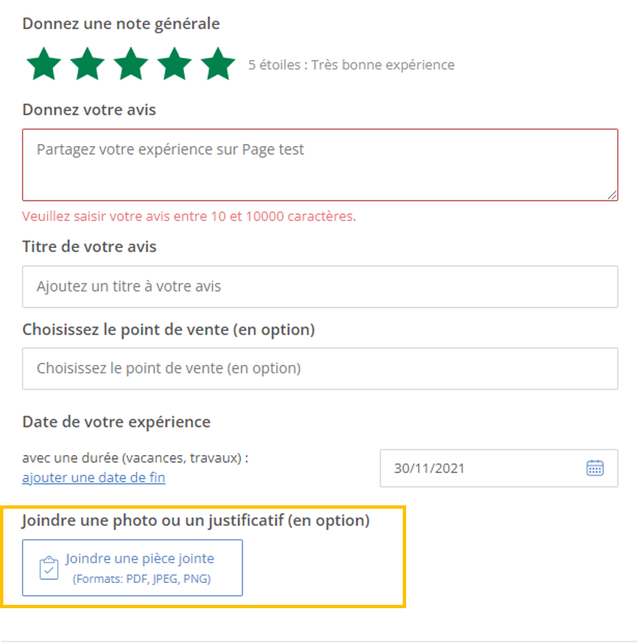Click the clipboard attachment icon
637x644 pixels.
[49, 568]
